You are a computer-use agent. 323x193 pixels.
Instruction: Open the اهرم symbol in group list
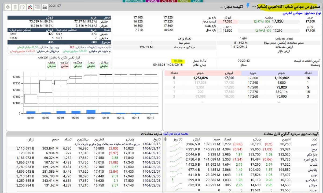(313, 145)
